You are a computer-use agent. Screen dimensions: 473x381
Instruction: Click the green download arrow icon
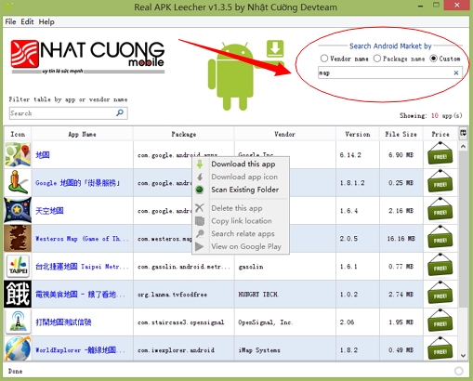(275, 48)
